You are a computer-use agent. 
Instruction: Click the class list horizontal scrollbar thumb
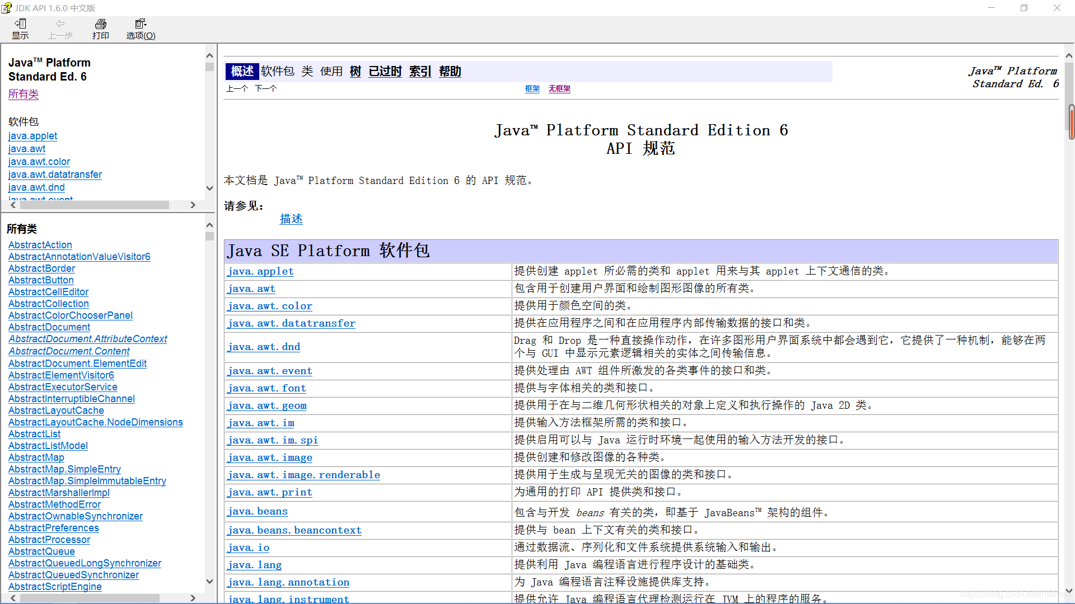[90, 598]
